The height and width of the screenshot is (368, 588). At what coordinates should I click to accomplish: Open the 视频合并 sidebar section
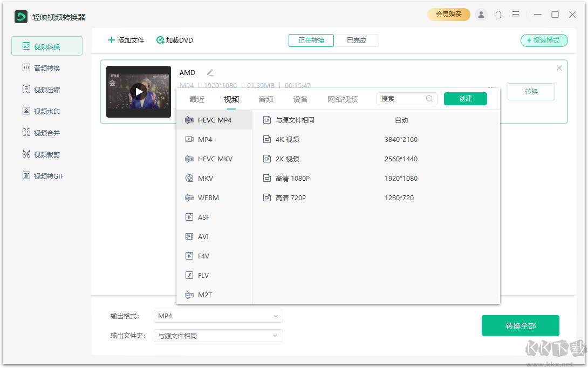[47, 133]
